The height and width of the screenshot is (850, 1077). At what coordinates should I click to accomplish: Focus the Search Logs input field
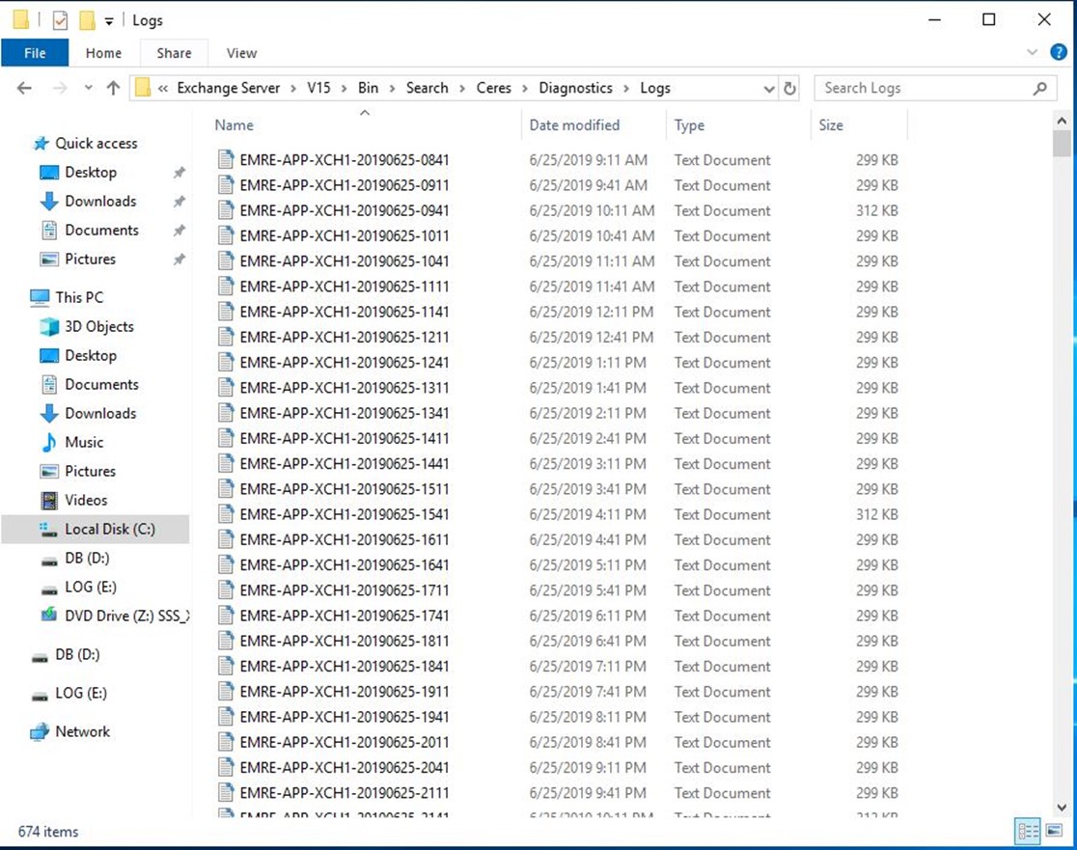935,88
